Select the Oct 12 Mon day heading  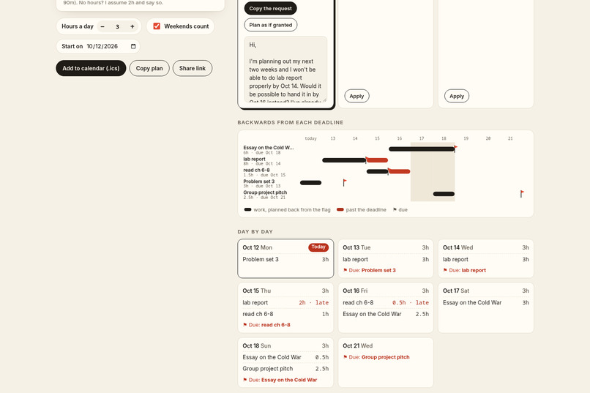[258, 247]
